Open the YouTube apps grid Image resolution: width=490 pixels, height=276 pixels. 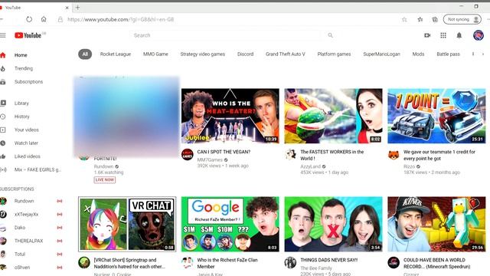(x=443, y=35)
